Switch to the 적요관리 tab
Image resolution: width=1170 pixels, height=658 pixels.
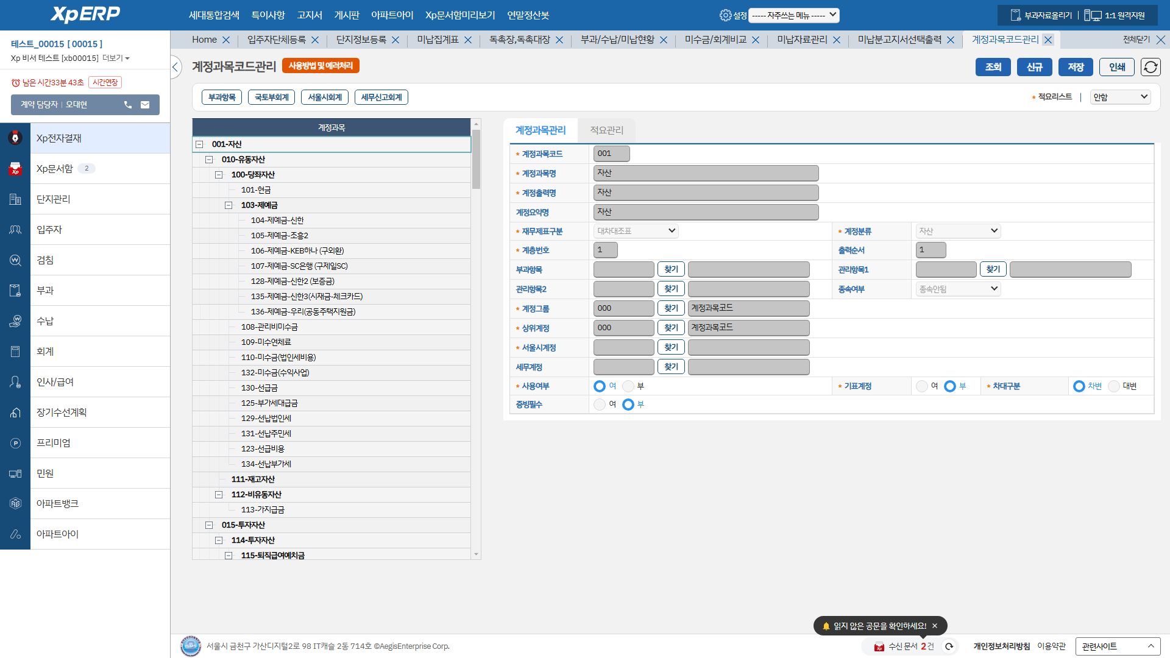click(x=606, y=130)
